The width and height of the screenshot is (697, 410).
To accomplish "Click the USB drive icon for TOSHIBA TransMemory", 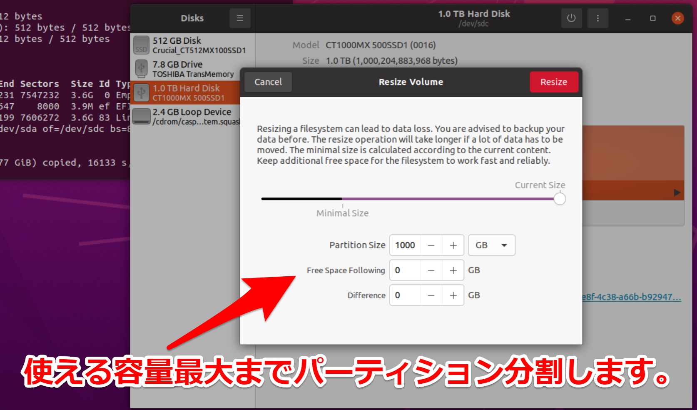I will click(x=141, y=69).
